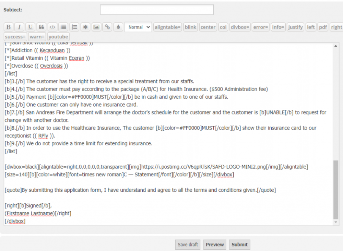Image resolution: width=343 pixels, height=251 pixels.
Task: Insert the center tag
Action: pos(208,27)
